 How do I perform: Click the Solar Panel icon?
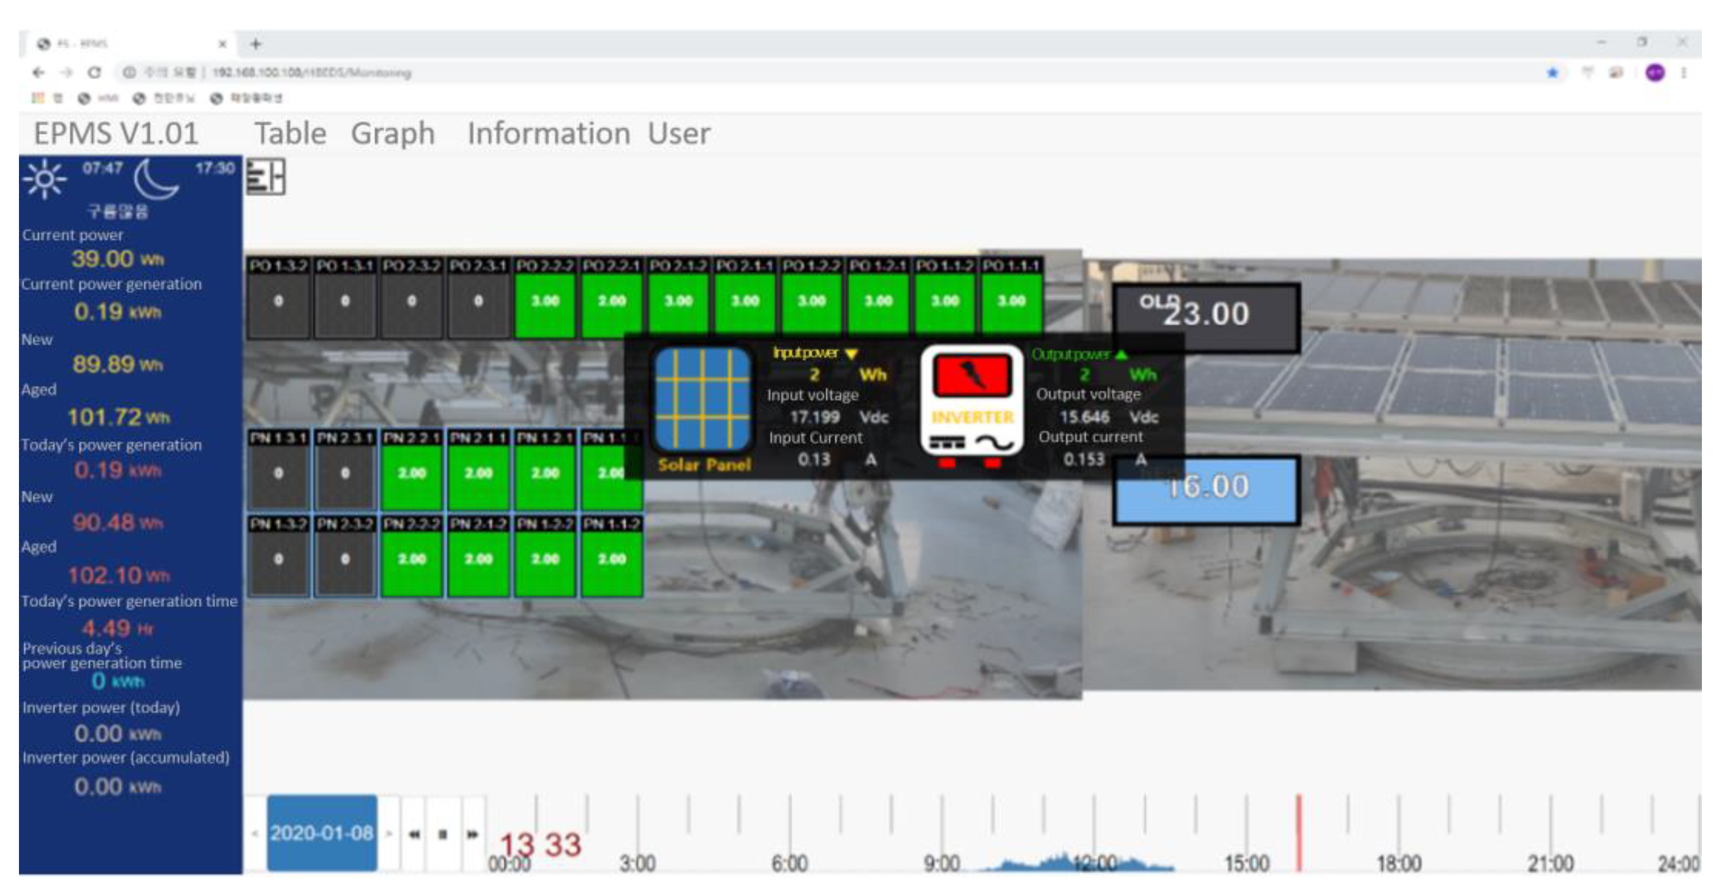(x=702, y=400)
